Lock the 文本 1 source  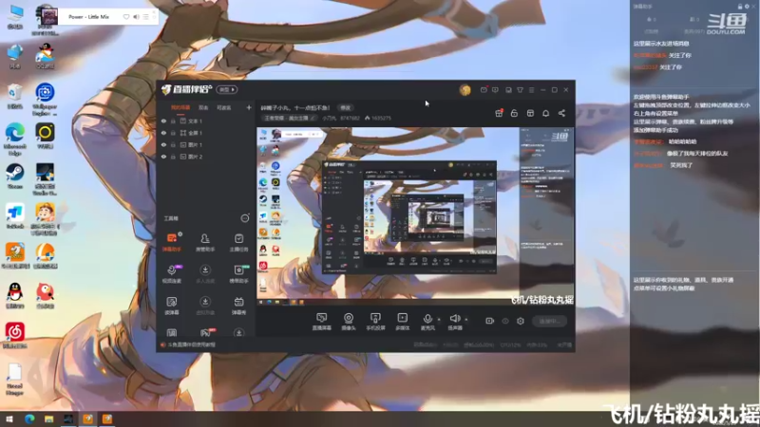click(173, 121)
